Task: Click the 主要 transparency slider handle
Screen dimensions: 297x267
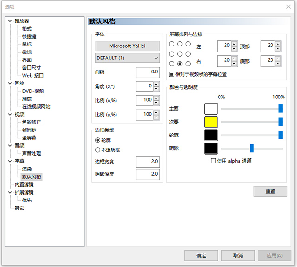Action: [281, 109]
